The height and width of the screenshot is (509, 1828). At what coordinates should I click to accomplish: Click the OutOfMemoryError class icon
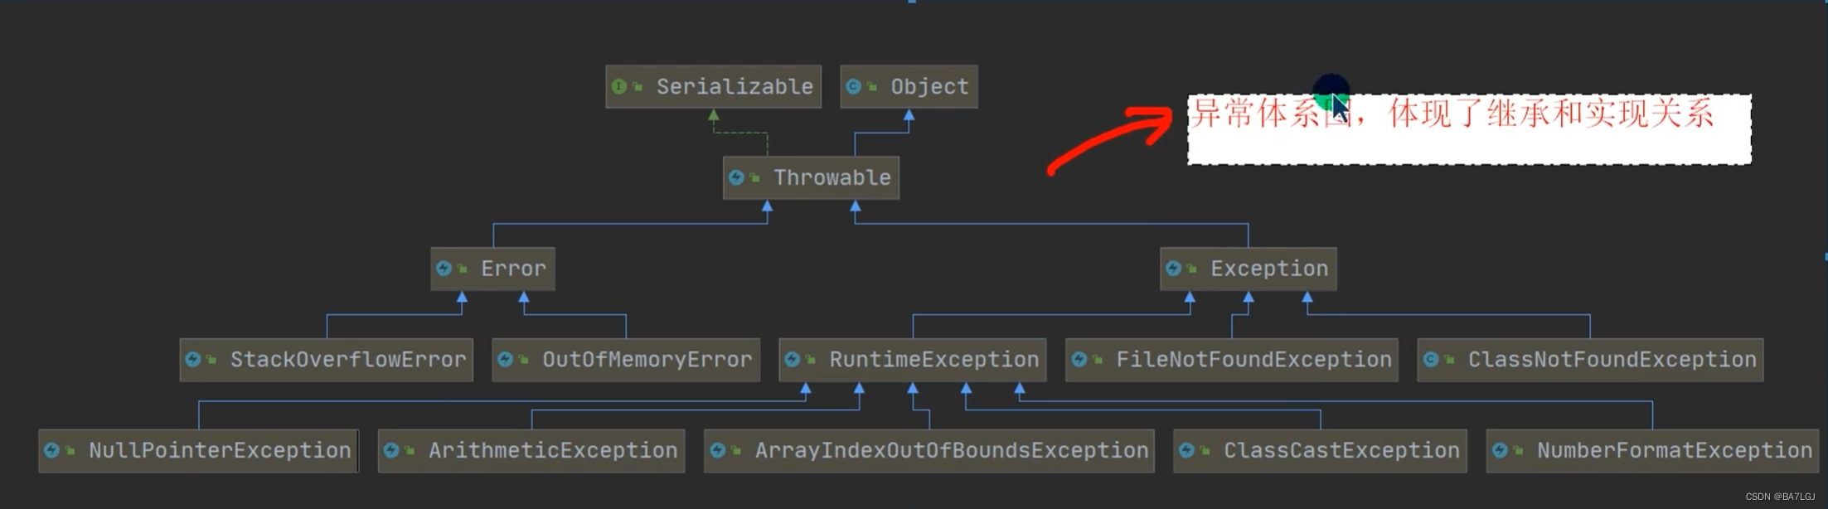505,360
